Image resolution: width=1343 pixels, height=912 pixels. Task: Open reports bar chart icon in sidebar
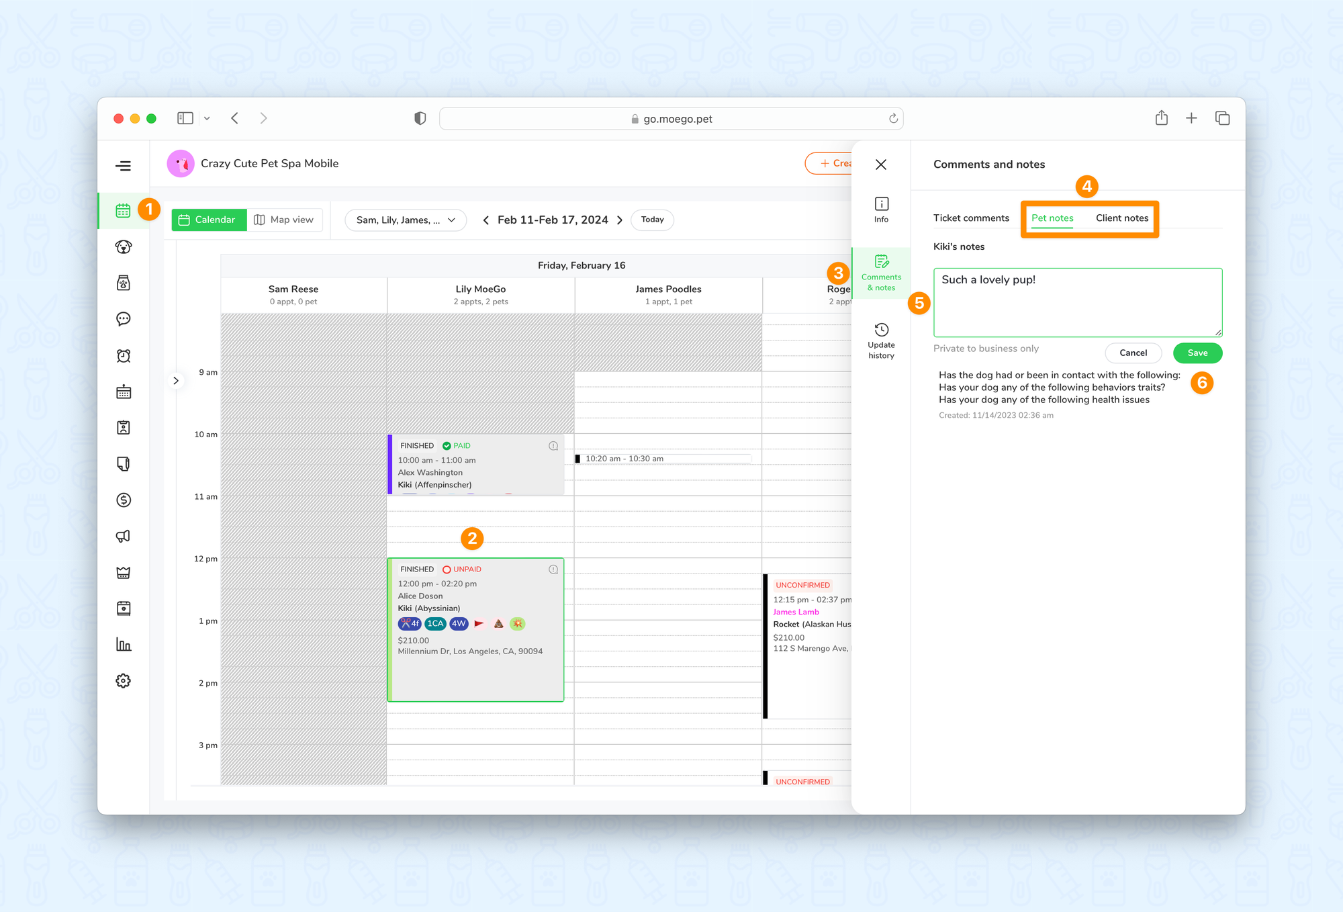pyautogui.click(x=124, y=645)
